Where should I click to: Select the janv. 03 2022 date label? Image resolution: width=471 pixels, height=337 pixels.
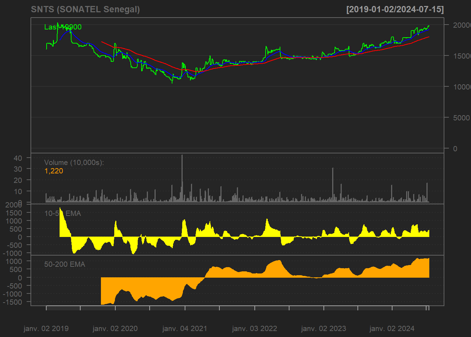pos(254,329)
